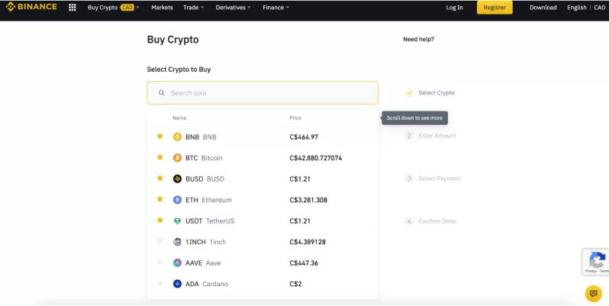Viewport: 609px width, 306px height.
Task: Expand the Derivatives dropdown menu
Action: pos(233,8)
